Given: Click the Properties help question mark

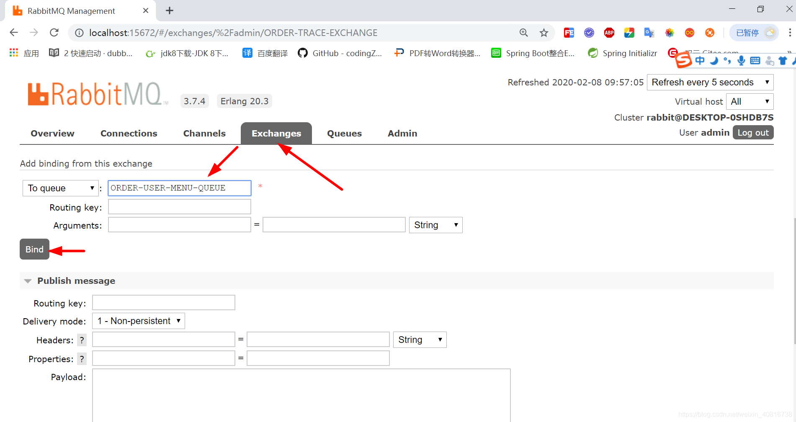Looking at the screenshot, I should 82,359.
